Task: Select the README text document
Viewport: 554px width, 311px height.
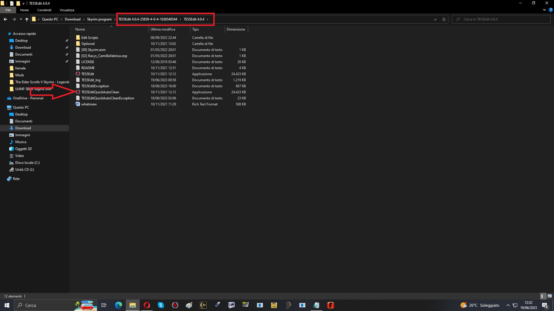Action: coord(88,68)
